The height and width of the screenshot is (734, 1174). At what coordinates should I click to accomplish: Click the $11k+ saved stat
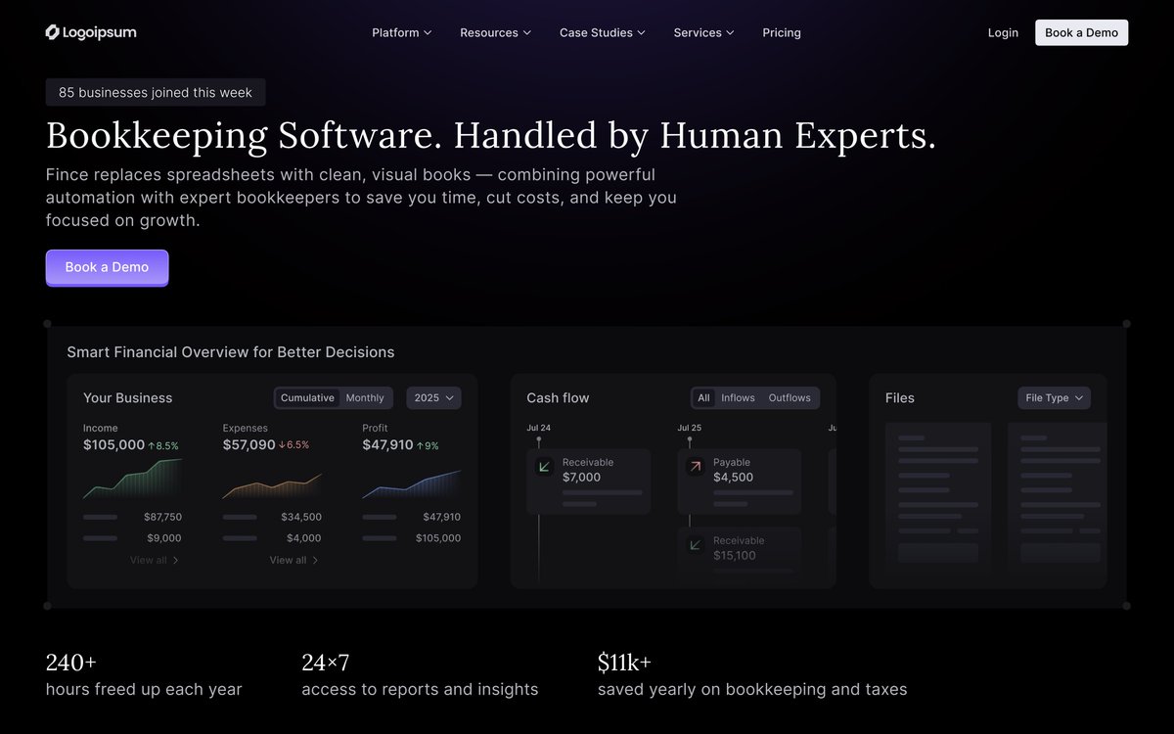pyautogui.click(x=752, y=675)
